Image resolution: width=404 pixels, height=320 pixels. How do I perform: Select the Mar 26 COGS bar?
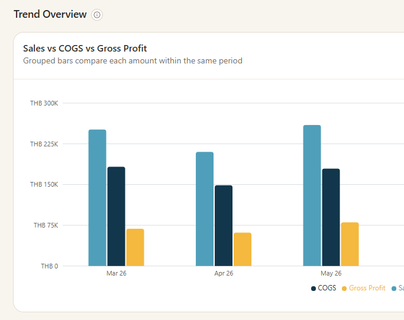coord(116,216)
